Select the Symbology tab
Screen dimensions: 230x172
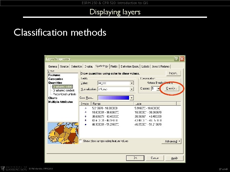(x=102, y=66)
